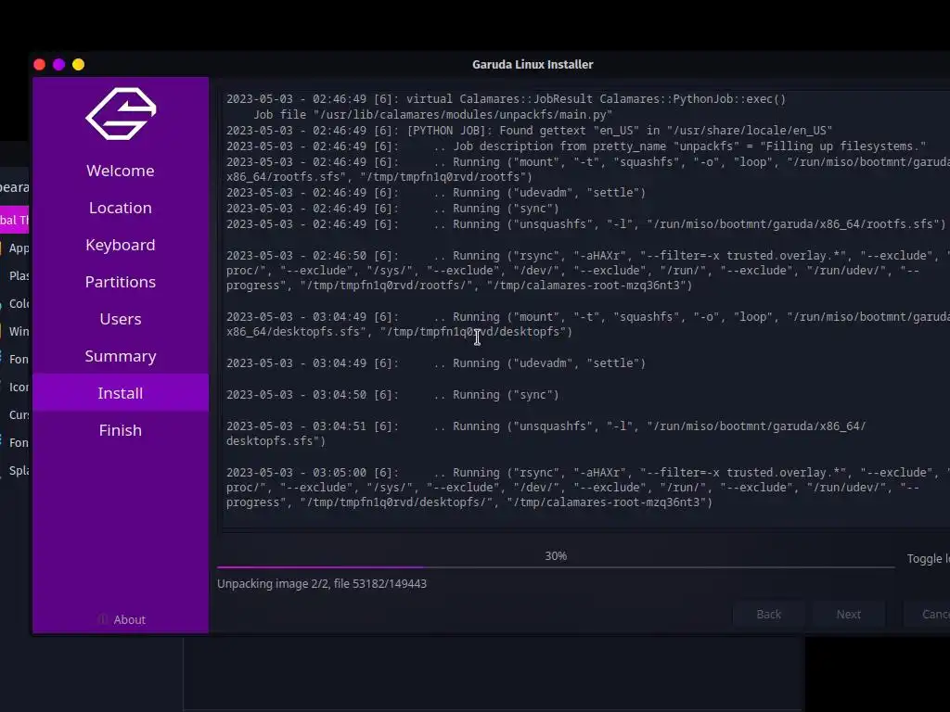Click the Next button
The height and width of the screenshot is (712, 950).
[848, 614]
